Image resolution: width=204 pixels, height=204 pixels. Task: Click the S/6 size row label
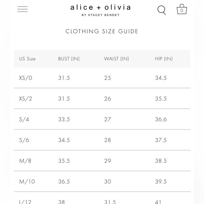24,140
